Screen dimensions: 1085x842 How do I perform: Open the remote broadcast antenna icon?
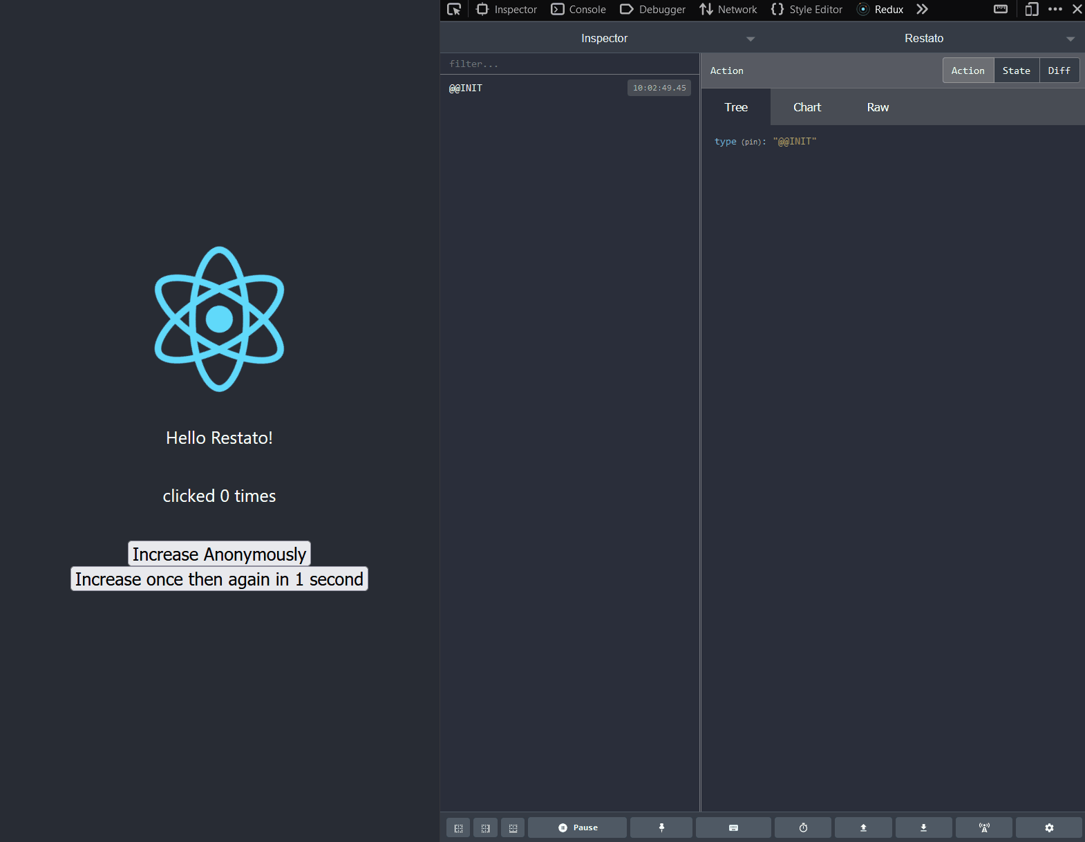984,827
